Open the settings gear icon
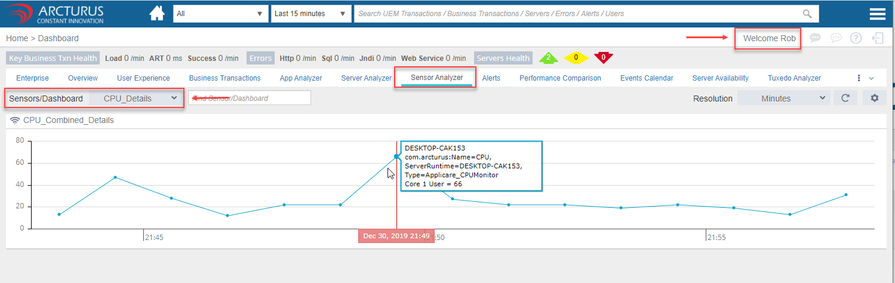The width and height of the screenshot is (895, 283). point(874,98)
